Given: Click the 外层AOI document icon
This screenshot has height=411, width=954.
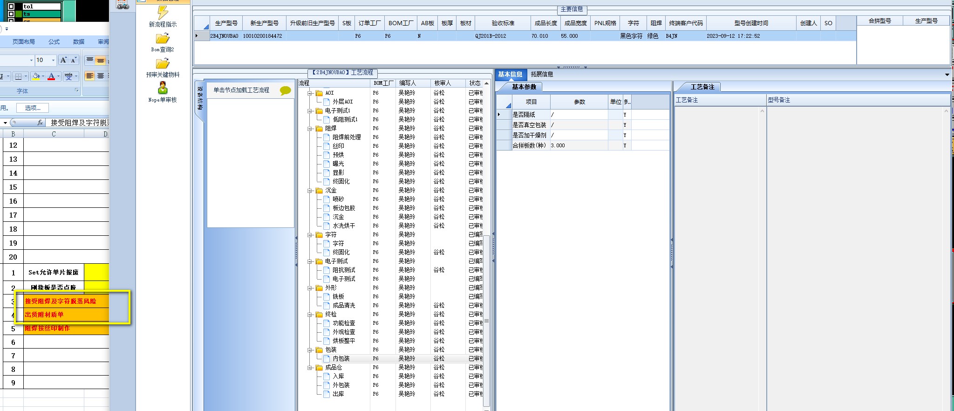Looking at the screenshot, I should click(x=327, y=102).
